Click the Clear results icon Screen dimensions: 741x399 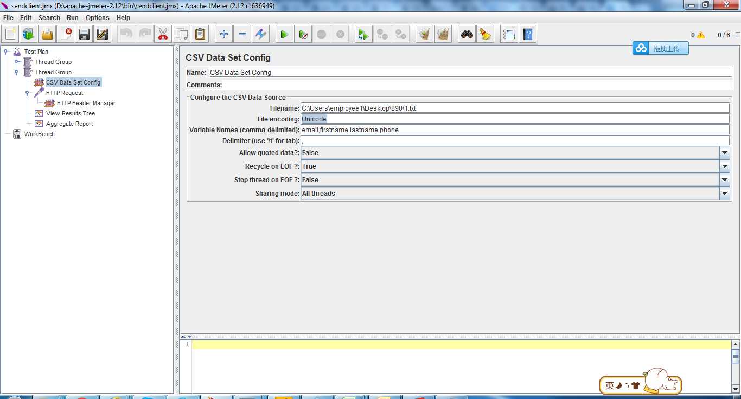[x=424, y=34]
